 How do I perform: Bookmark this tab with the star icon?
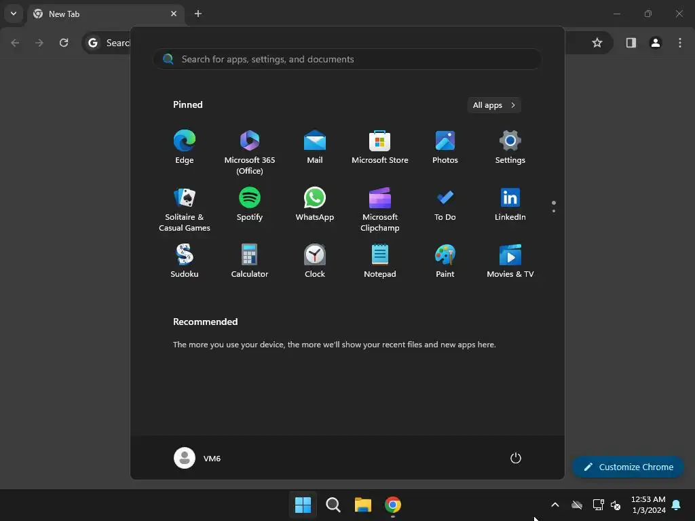597,43
